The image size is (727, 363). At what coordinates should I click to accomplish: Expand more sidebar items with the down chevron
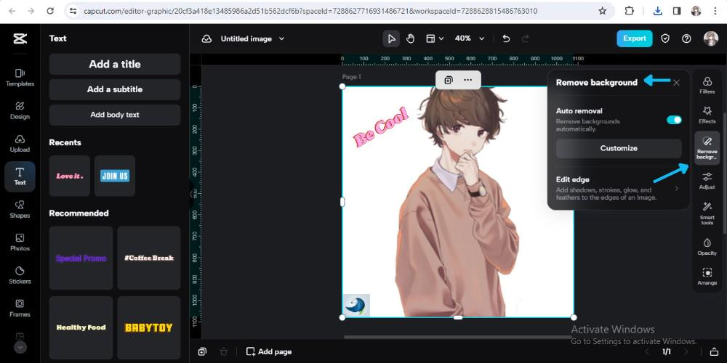tap(20, 347)
